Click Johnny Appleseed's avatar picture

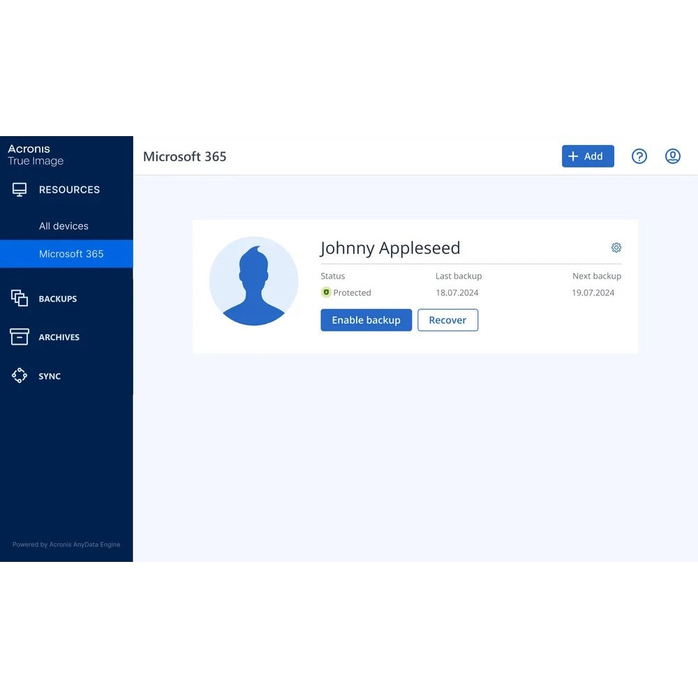tap(254, 281)
